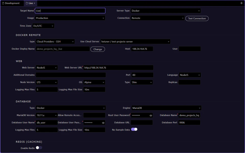Open the Server Type dropdown
Image resolution: width=245 pixels, height=153 pixels.
[x=165, y=11]
